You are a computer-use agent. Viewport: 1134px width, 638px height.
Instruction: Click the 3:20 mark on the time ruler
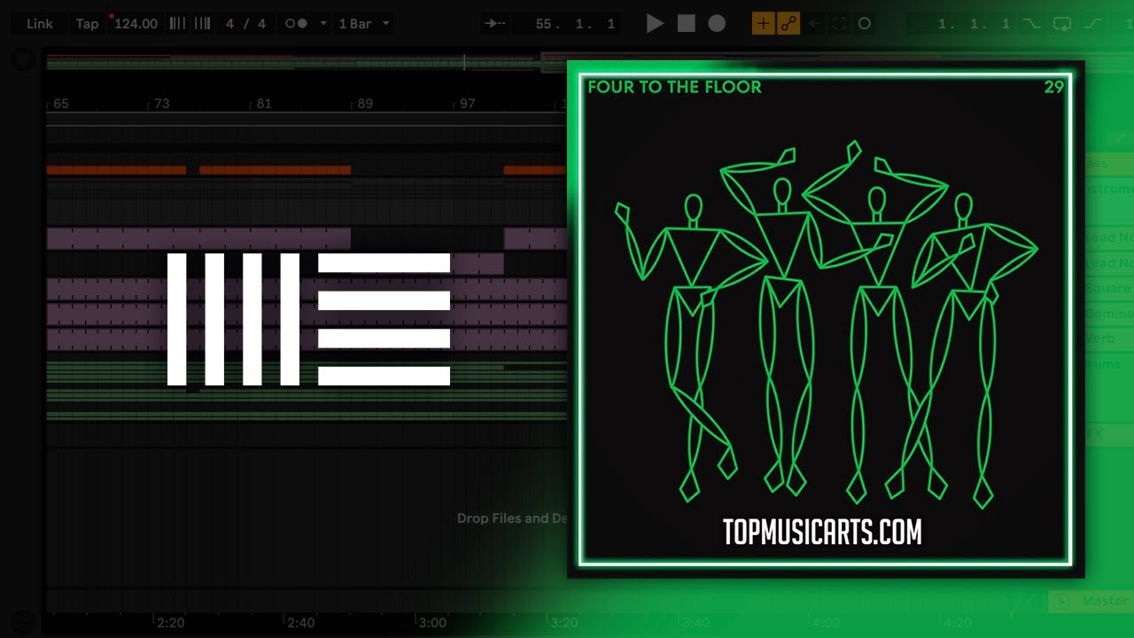pyautogui.click(x=563, y=623)
